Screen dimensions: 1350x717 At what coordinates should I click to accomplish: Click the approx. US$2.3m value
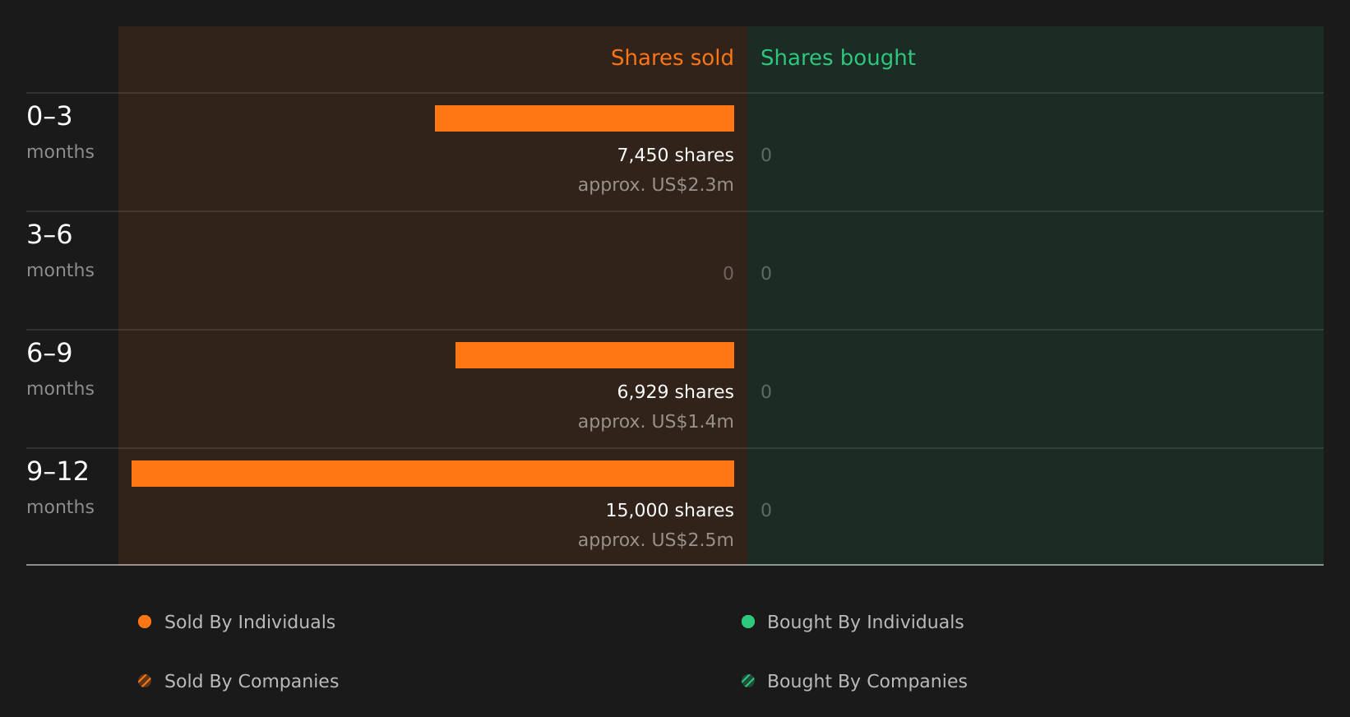[x=655, y=185]
